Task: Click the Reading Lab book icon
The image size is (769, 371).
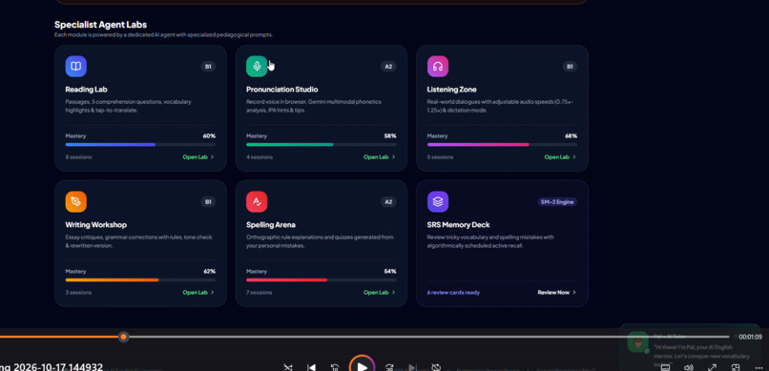Action: [76, 66]
